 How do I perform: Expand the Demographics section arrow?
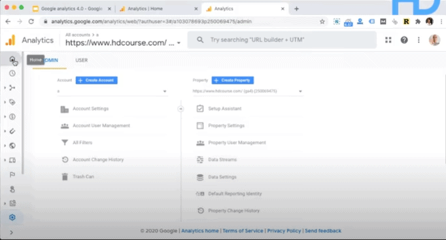coord(5,146)
